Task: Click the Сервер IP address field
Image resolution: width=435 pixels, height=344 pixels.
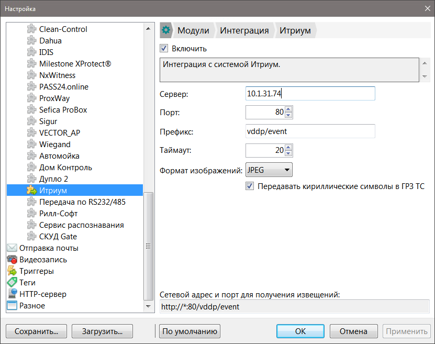Action: (310, 94)
